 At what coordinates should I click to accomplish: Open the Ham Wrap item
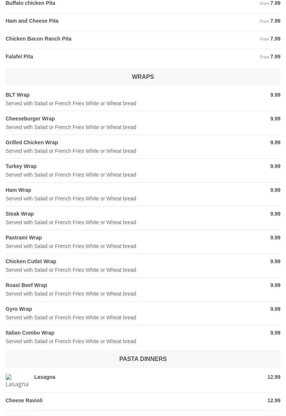click(x=18, y=190)
